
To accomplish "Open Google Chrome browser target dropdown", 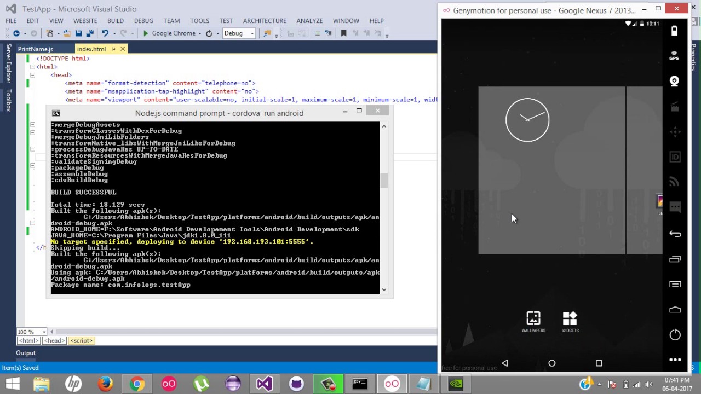I will (x=200, y=33).
